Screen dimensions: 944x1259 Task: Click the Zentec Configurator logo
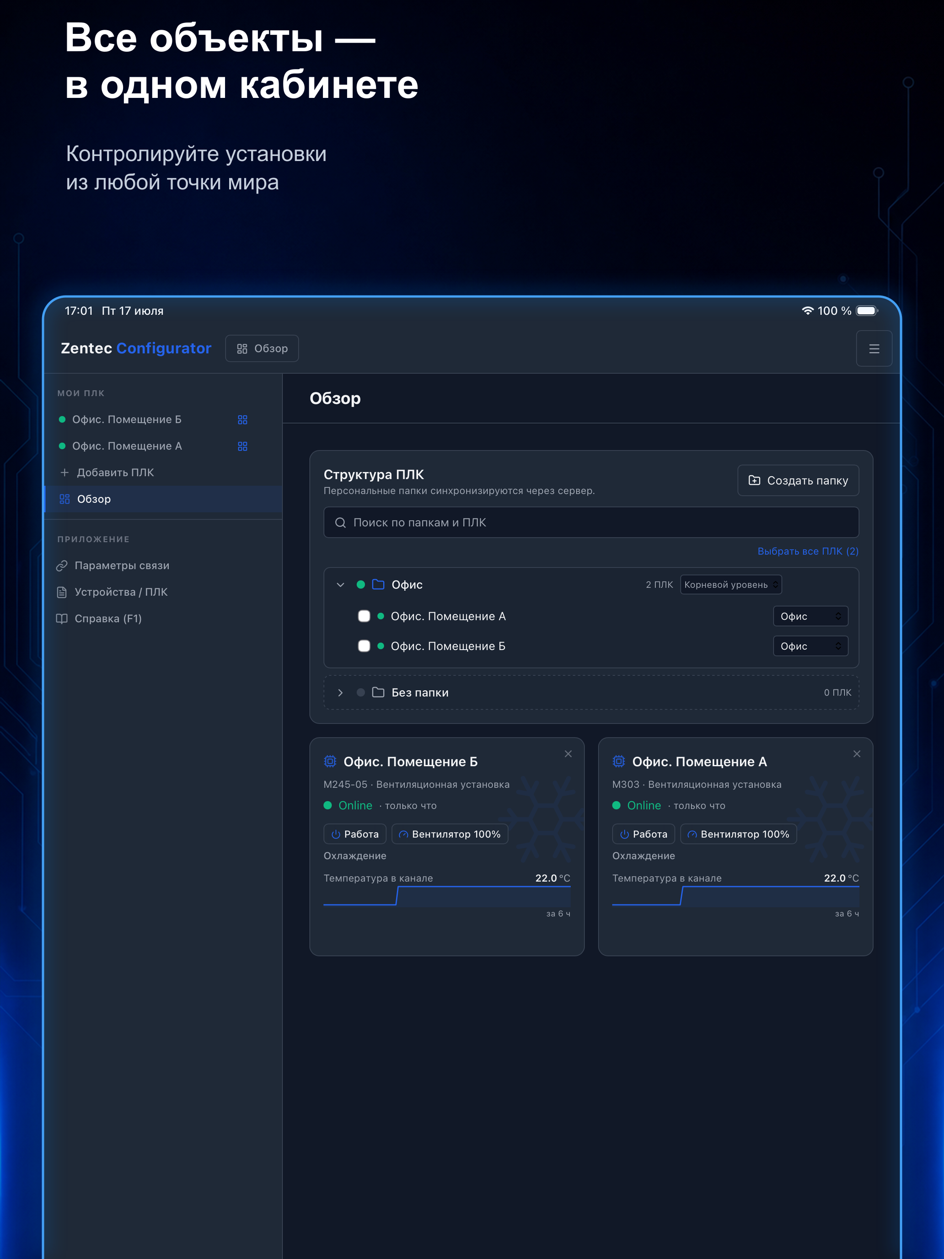(136, 348)
